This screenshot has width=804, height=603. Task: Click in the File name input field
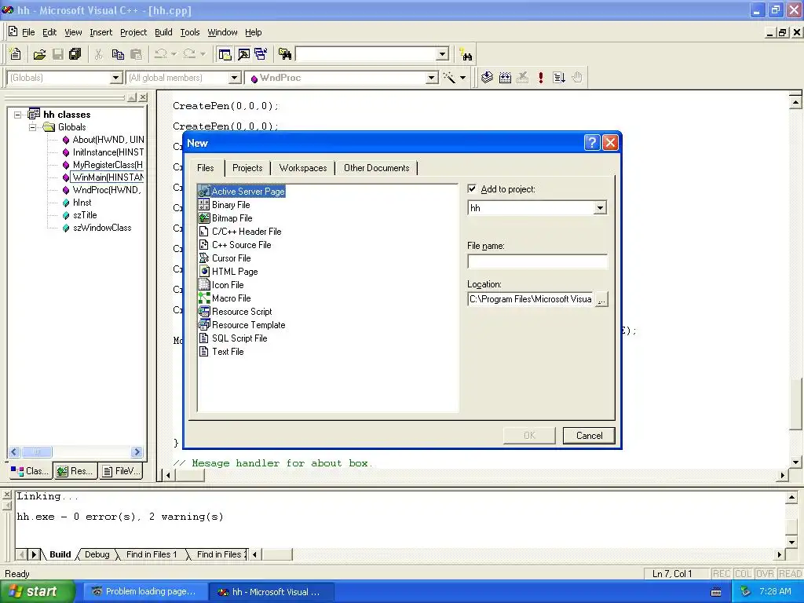[537, 261]
